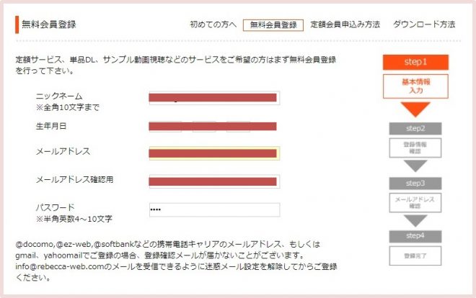This screenshot has width=476, height=298.
Task: Select the 登録完了 step box
Action: point(415,256)
